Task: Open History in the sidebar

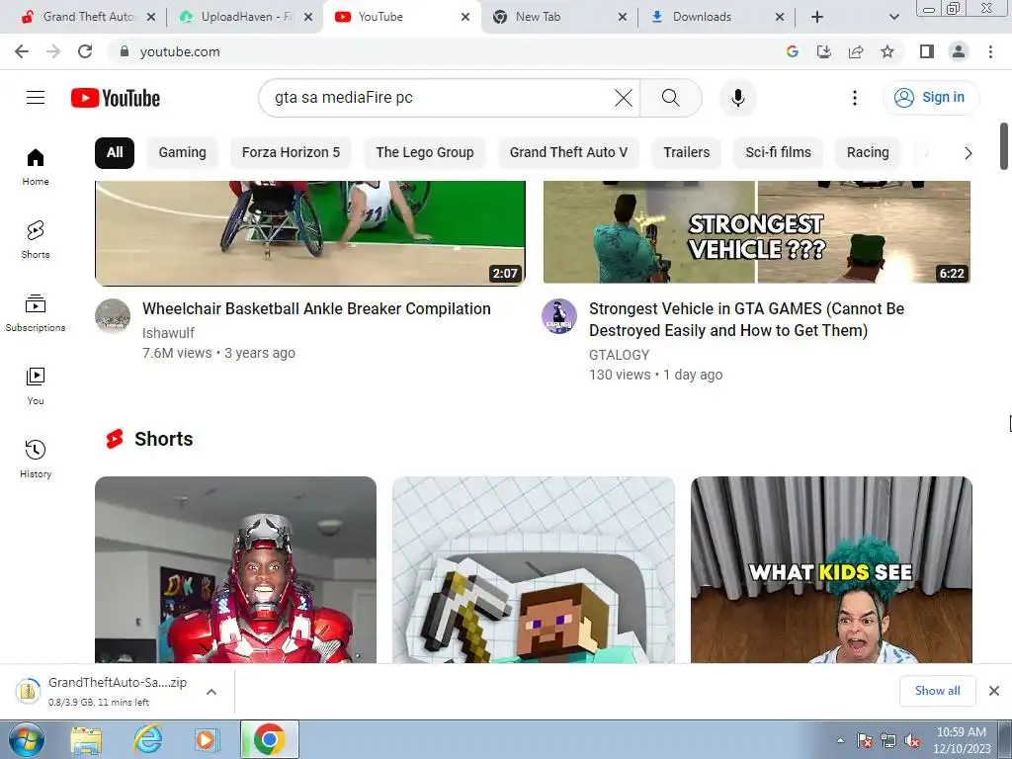Action: (36, 459)
